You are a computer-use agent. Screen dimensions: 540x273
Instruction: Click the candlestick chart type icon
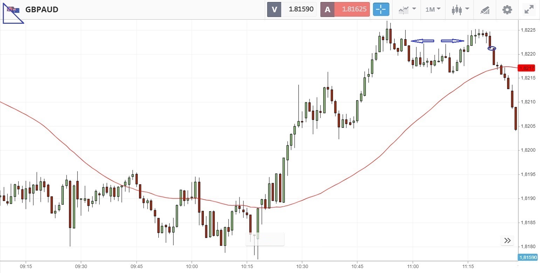(456, 9)
